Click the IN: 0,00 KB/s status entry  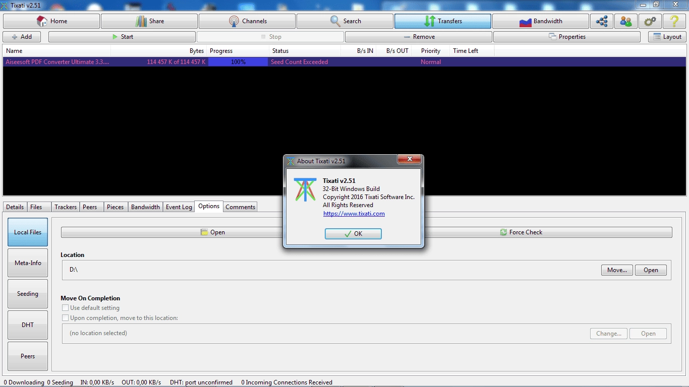pyautogui.click(x=97, y=382)
